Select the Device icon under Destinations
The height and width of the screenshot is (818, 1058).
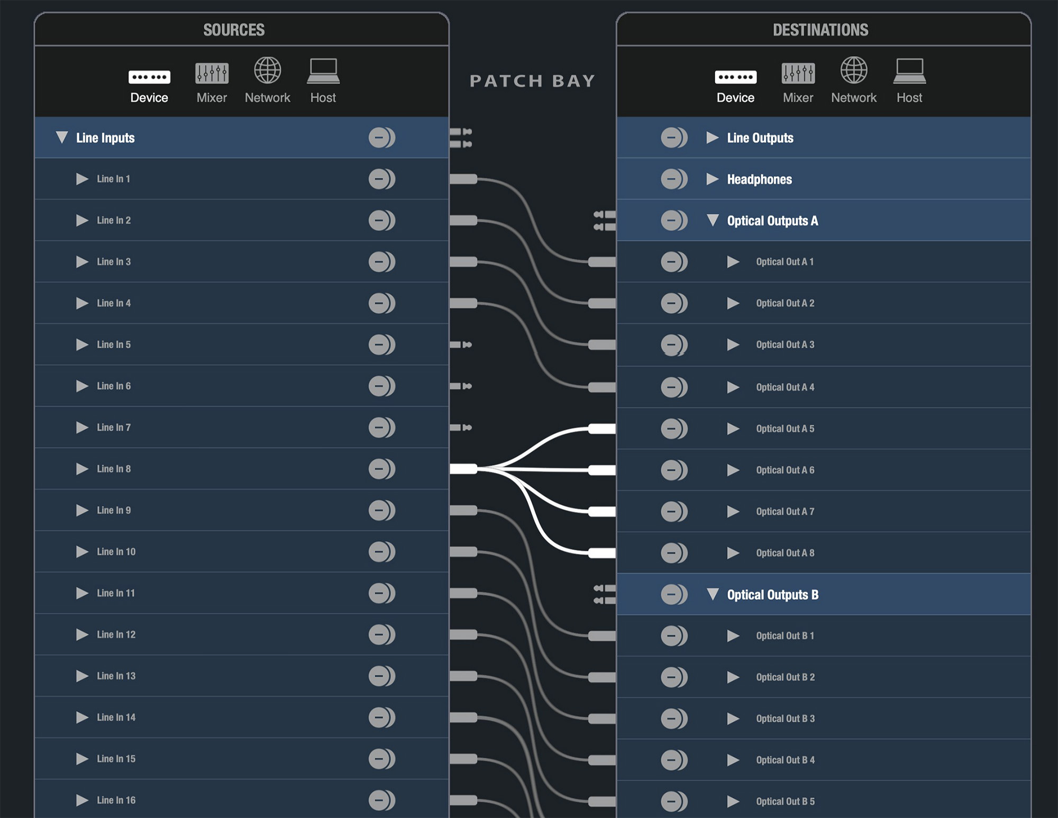click(735, 77)
